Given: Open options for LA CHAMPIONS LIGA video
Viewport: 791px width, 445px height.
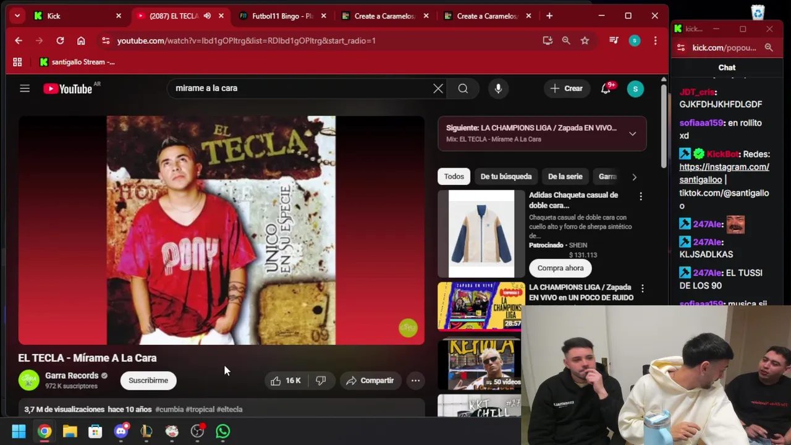Looking at the screenshot, I should coord(642,288).
